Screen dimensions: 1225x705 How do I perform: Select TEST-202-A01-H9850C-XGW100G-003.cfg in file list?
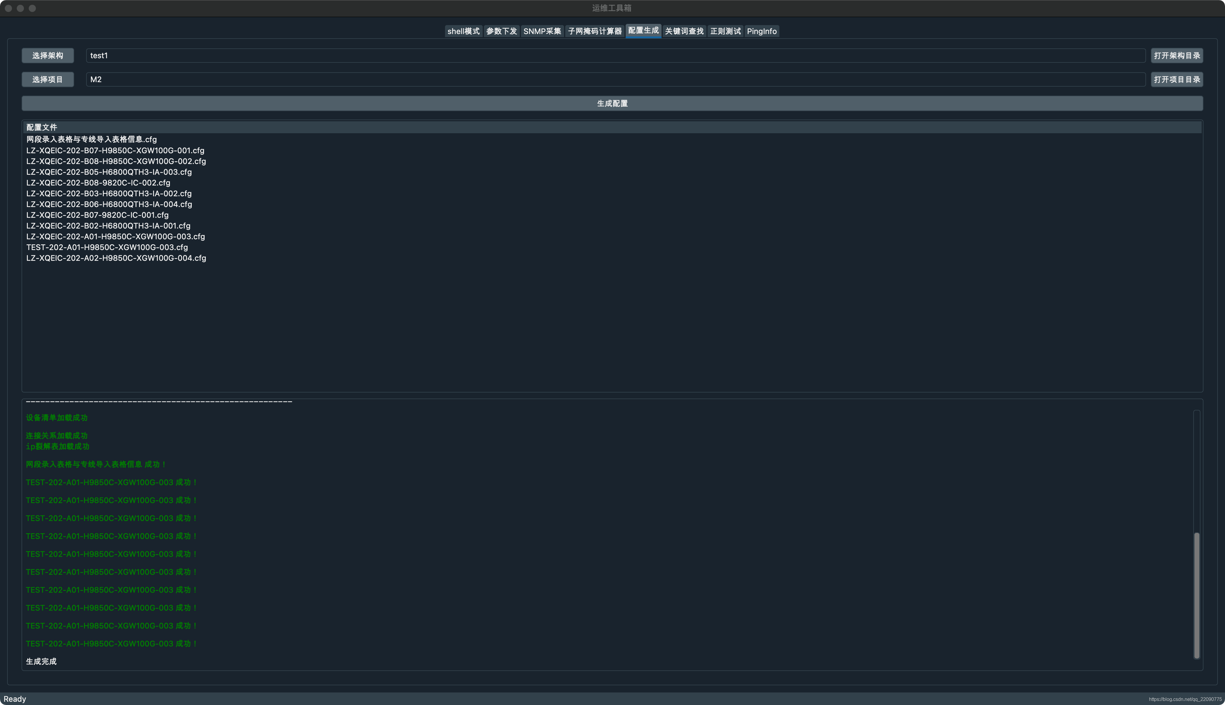107,247
